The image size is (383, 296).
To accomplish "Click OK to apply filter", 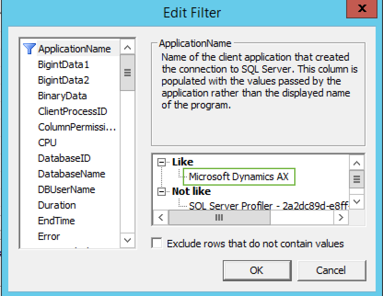I will pyautogui.click(x=257, y=270).
